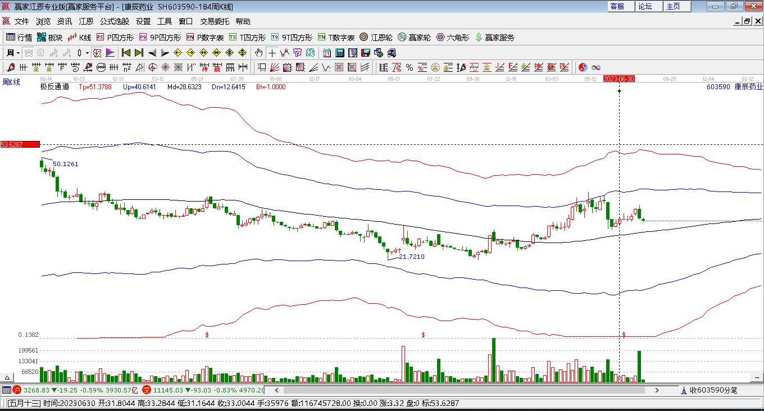Screen dimensions: 764x411
Task: Jump to the last bar icon
Action: 139,53
